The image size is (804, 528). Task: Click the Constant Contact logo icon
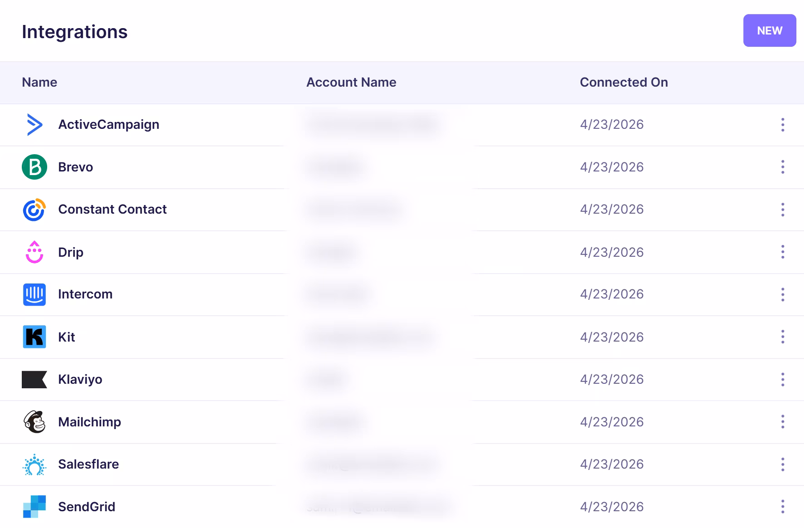[x=34, y=210]
